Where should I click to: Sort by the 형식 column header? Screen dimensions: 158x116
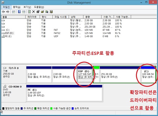click(46, 17)
